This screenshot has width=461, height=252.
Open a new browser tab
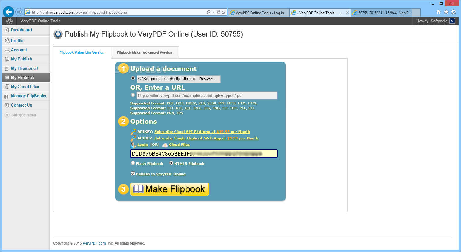click(x=416, y=13)
